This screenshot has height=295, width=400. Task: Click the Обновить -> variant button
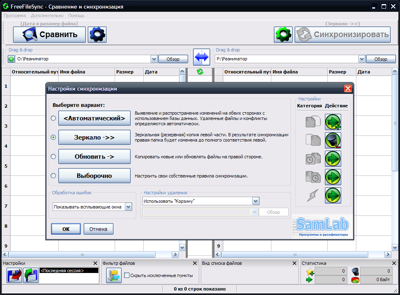[94, 156]
